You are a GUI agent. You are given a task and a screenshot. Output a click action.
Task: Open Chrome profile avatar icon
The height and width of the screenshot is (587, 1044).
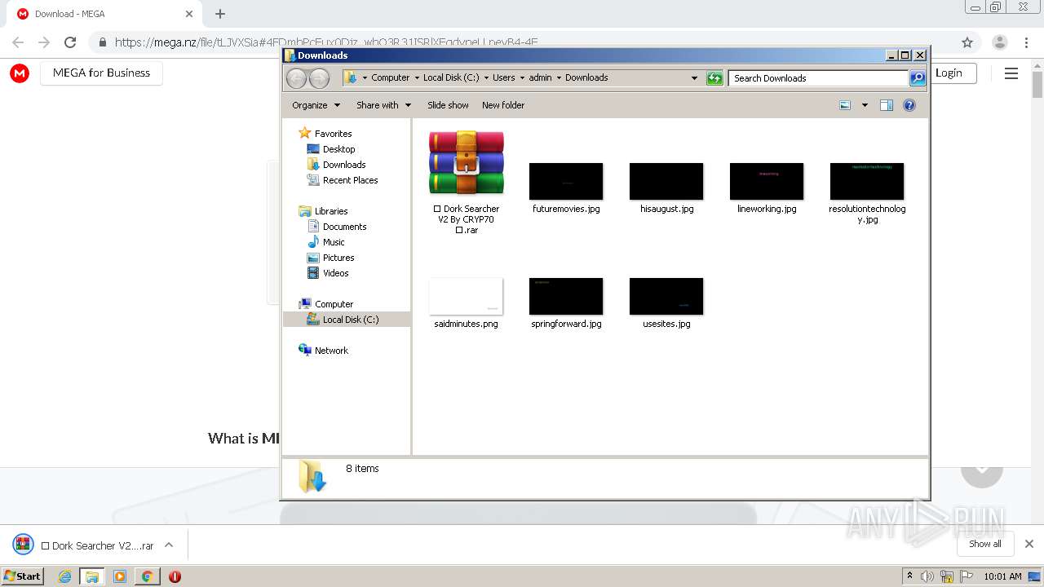pyautogui.click(x=999, y=42)
